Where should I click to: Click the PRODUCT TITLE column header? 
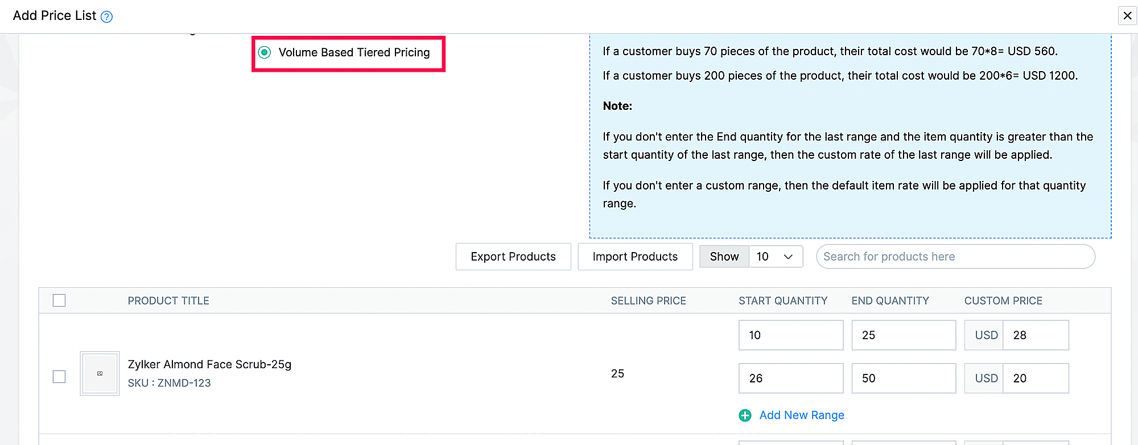(x=168, y=301)
